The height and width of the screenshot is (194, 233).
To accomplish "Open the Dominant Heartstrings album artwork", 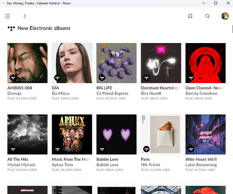I will [161, 63].
